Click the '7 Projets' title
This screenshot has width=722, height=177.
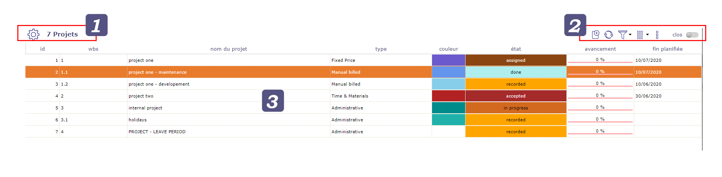tap(62, 34)
